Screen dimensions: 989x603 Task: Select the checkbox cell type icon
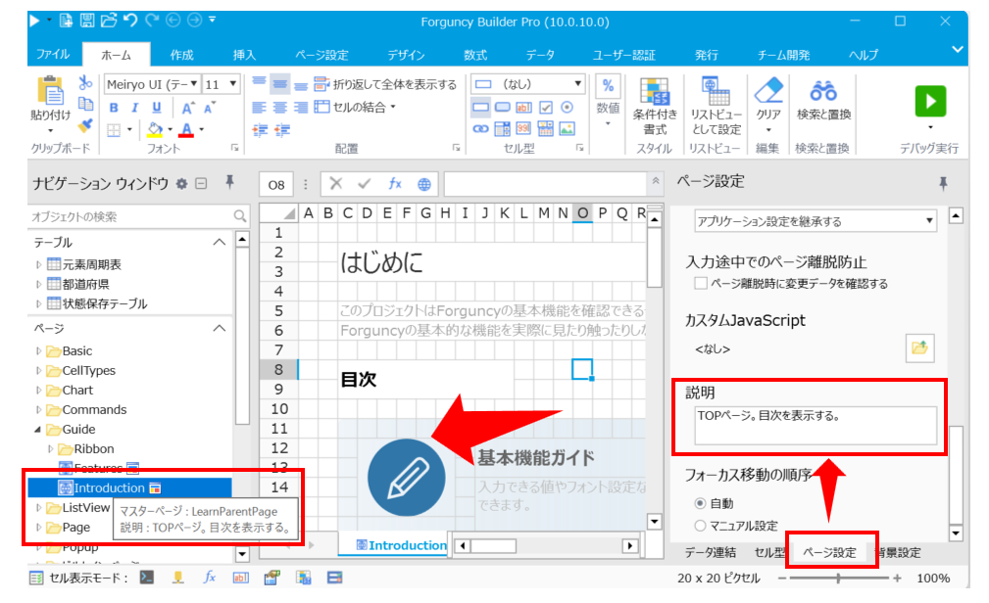[x=546, y=107]
